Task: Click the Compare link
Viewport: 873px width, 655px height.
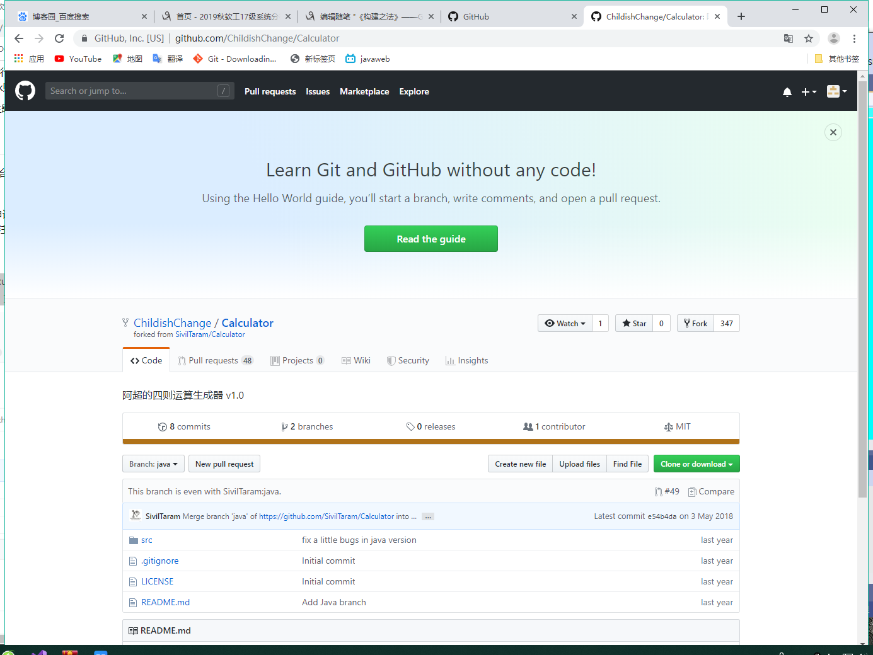Action: click(711, 491)
